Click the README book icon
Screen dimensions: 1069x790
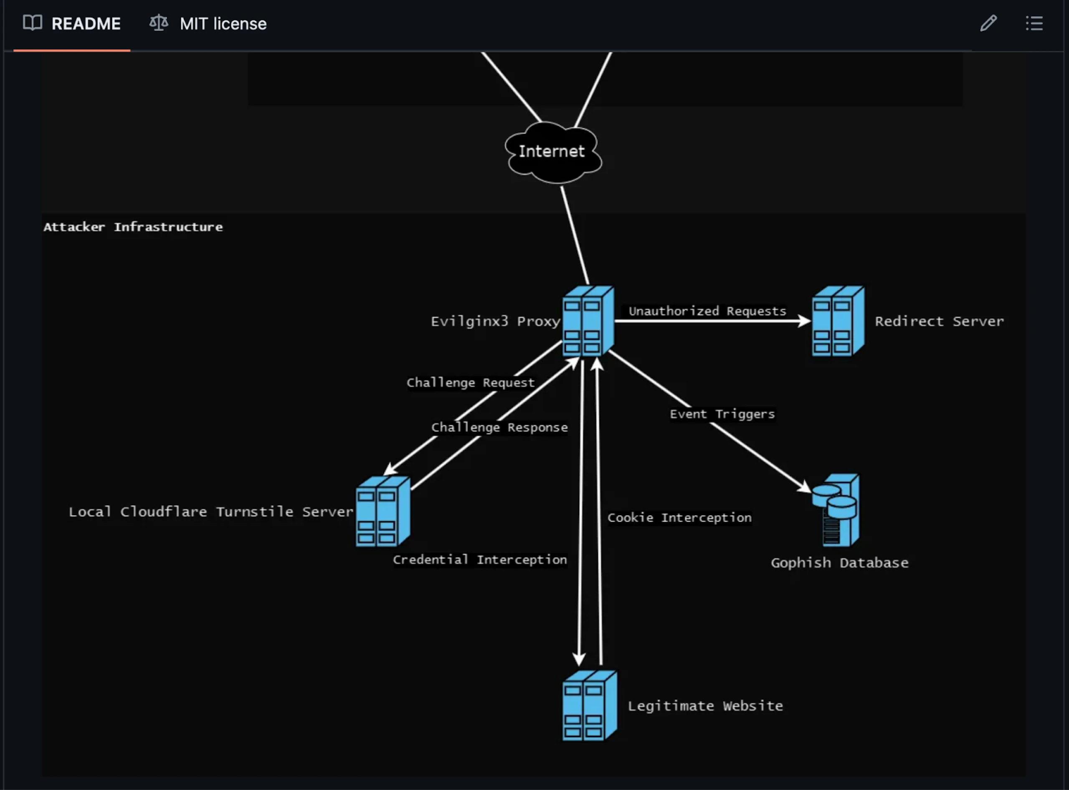click(33, 23)
